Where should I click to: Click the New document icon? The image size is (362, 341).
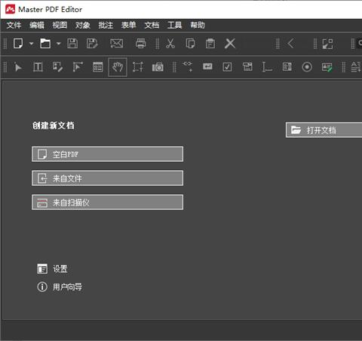[x=18, y=44]
